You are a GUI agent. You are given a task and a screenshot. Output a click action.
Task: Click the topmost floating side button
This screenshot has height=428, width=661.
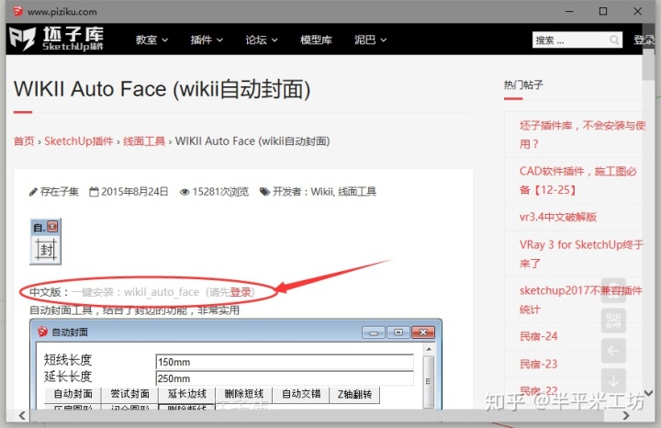(x=613, y=290)
